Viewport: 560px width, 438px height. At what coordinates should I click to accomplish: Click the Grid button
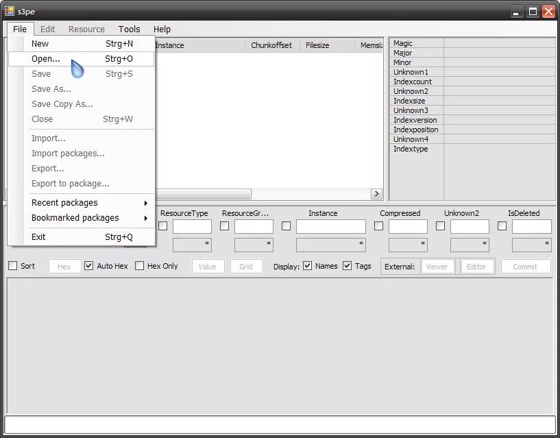click(247, 267)
